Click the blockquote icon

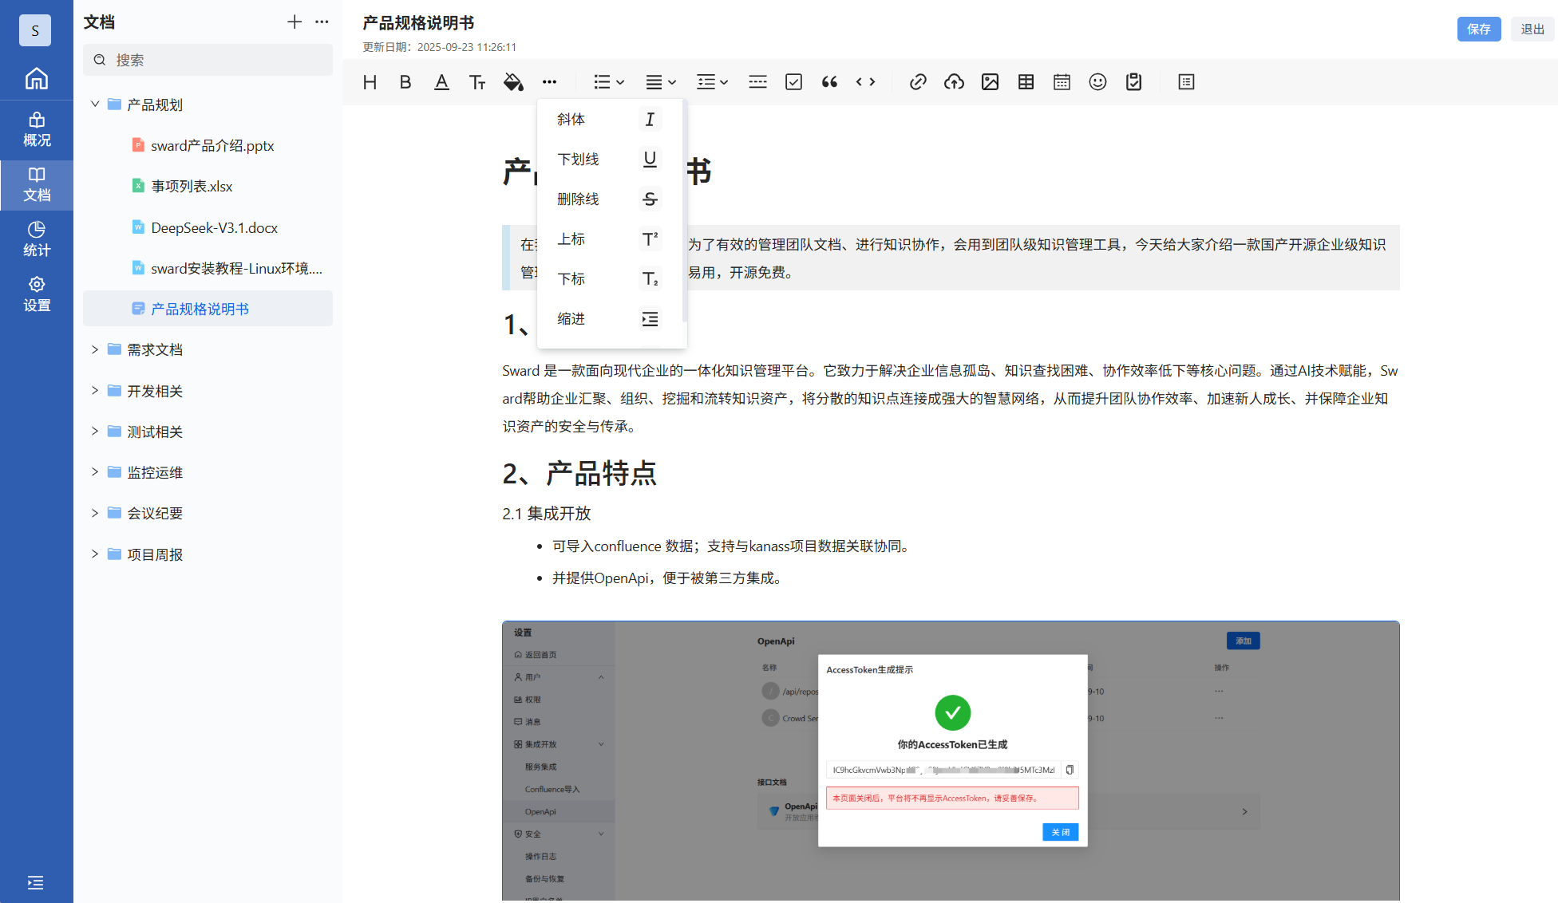coord(829,82)
